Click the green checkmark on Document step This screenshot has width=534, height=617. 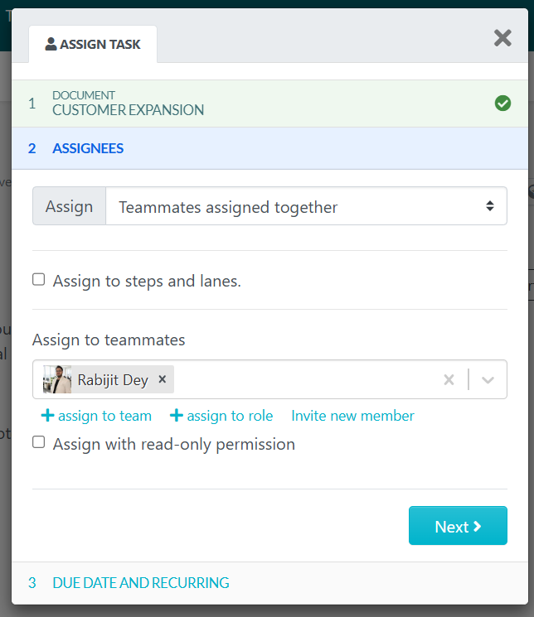[x=502, y=104]
